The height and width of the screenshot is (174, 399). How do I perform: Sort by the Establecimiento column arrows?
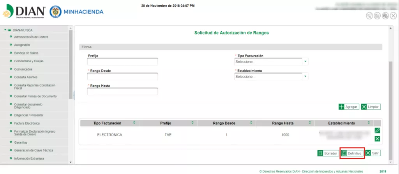coord(369,123)
